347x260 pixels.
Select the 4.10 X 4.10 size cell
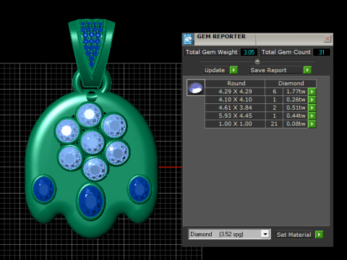(235, 100)
